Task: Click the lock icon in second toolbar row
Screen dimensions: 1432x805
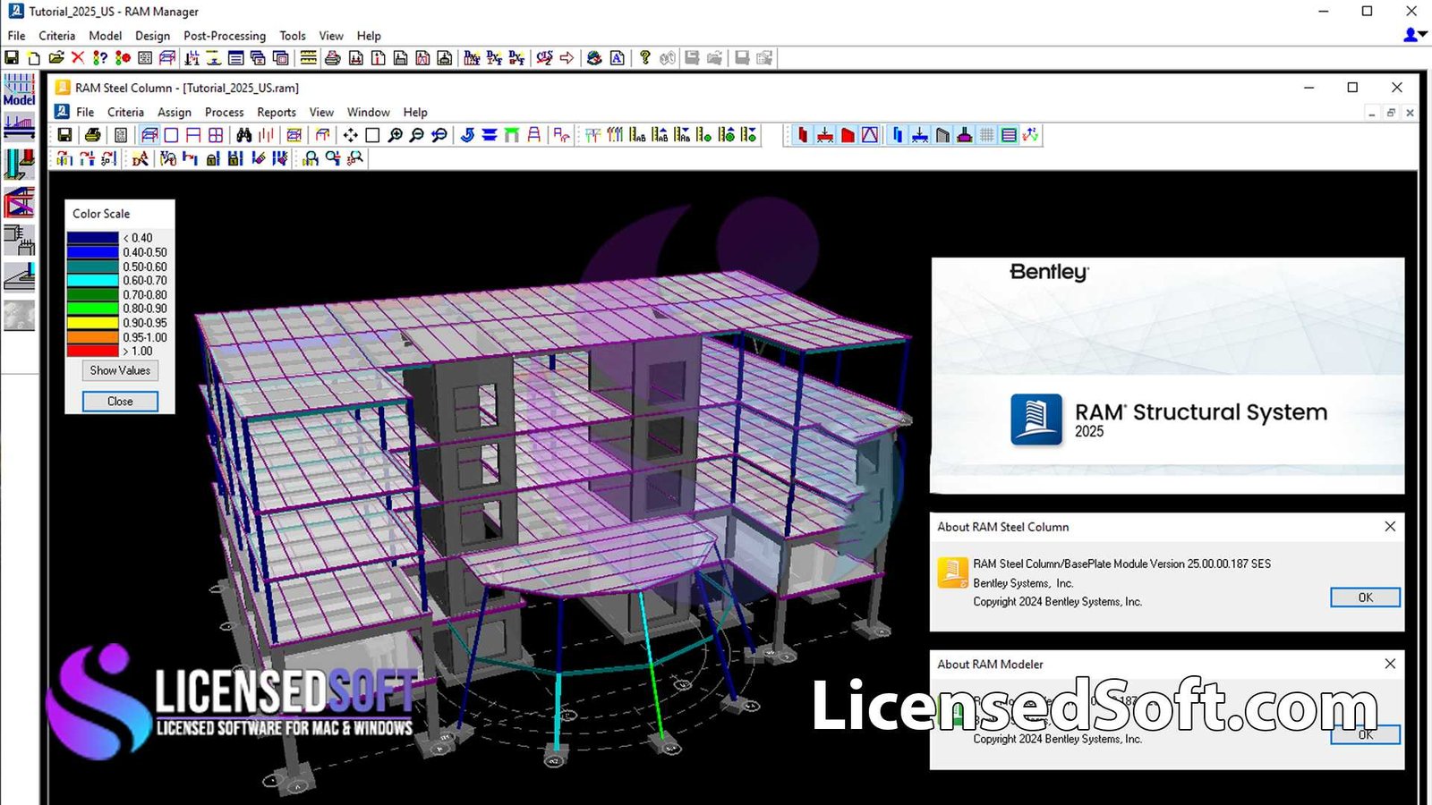Action: pos(213,158)
